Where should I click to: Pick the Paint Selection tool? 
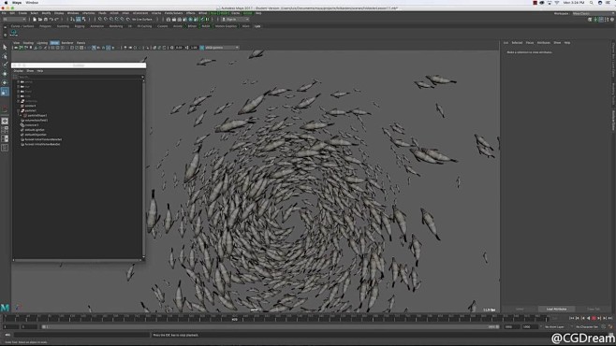pyautogui.click(x=5, y=65)
